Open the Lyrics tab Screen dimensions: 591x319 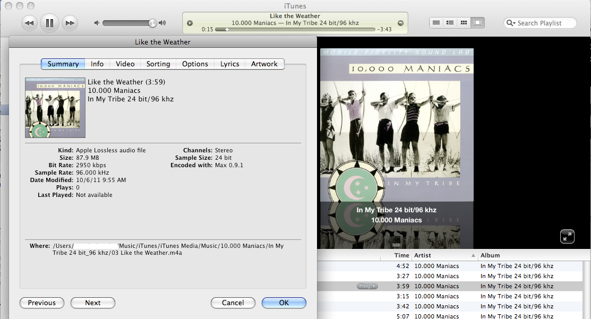(x=229, y=64)
